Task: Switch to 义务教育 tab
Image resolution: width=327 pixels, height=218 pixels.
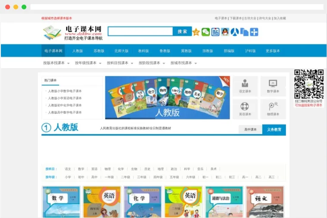Action: (x=274, y=130)
